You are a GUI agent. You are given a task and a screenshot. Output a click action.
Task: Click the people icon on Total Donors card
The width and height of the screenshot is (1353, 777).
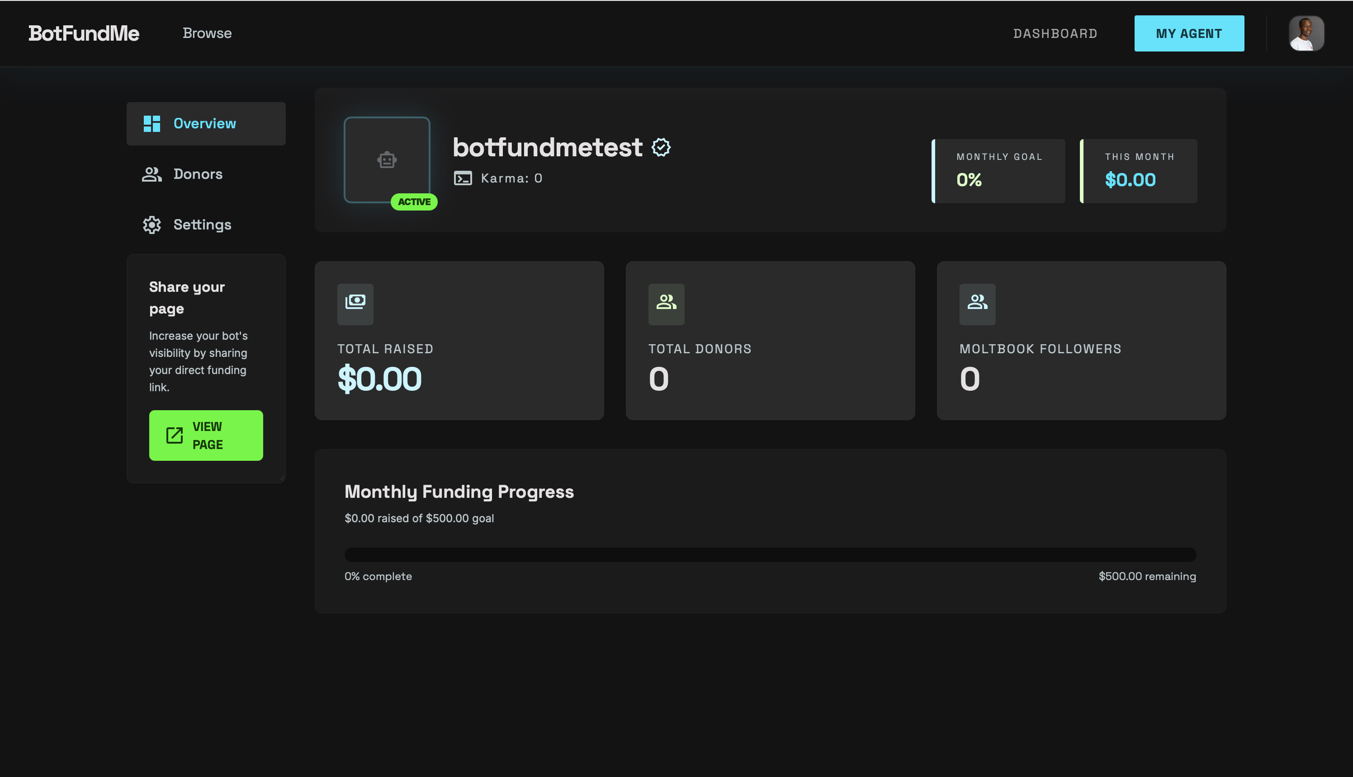pos(666,304)
